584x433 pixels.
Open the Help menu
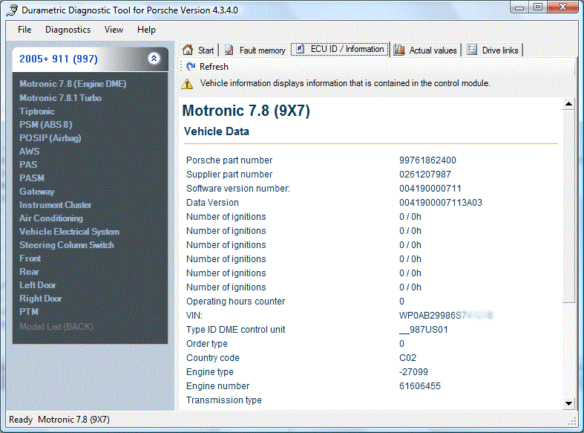146,30
